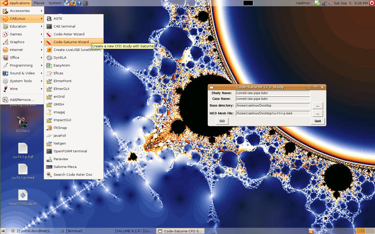375x234 pixels.
Task: Launch Code-Saturne Wizard
Action: tap(74, 42)
